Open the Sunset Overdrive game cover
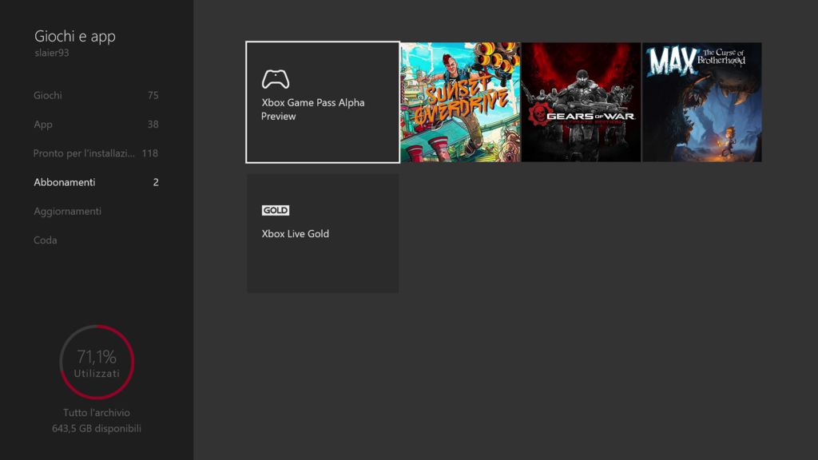 pyautogui.click(x=460, y=102)
